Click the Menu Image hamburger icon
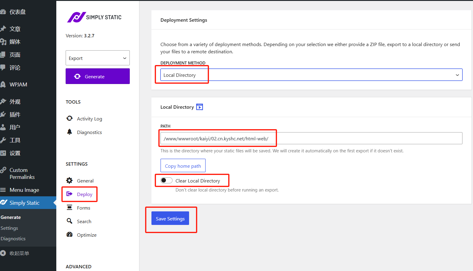 click(x=3, y=190)
